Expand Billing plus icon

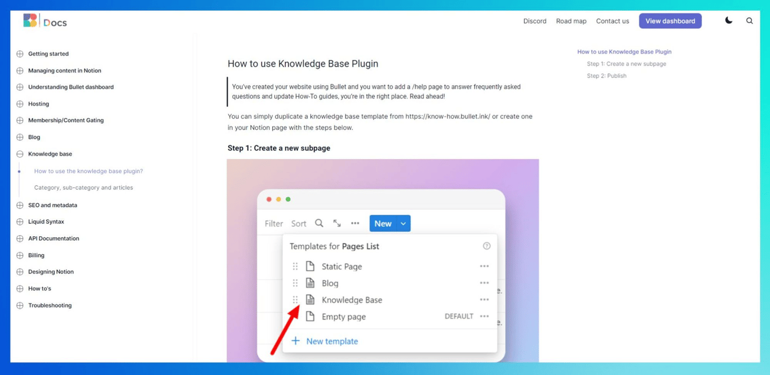click(x=20, y=255)
